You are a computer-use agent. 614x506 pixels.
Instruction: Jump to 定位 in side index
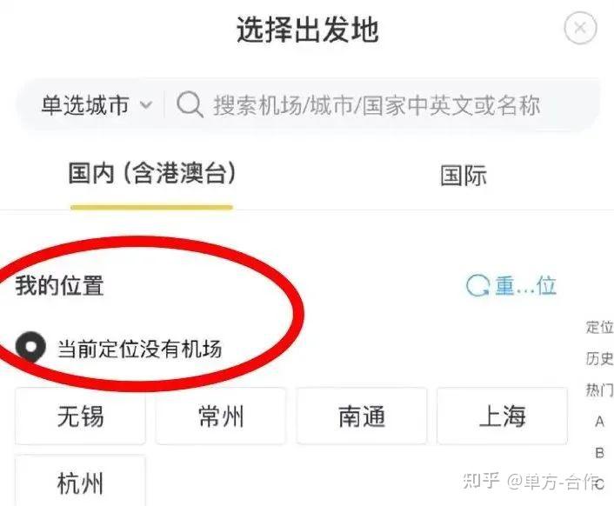599,327
